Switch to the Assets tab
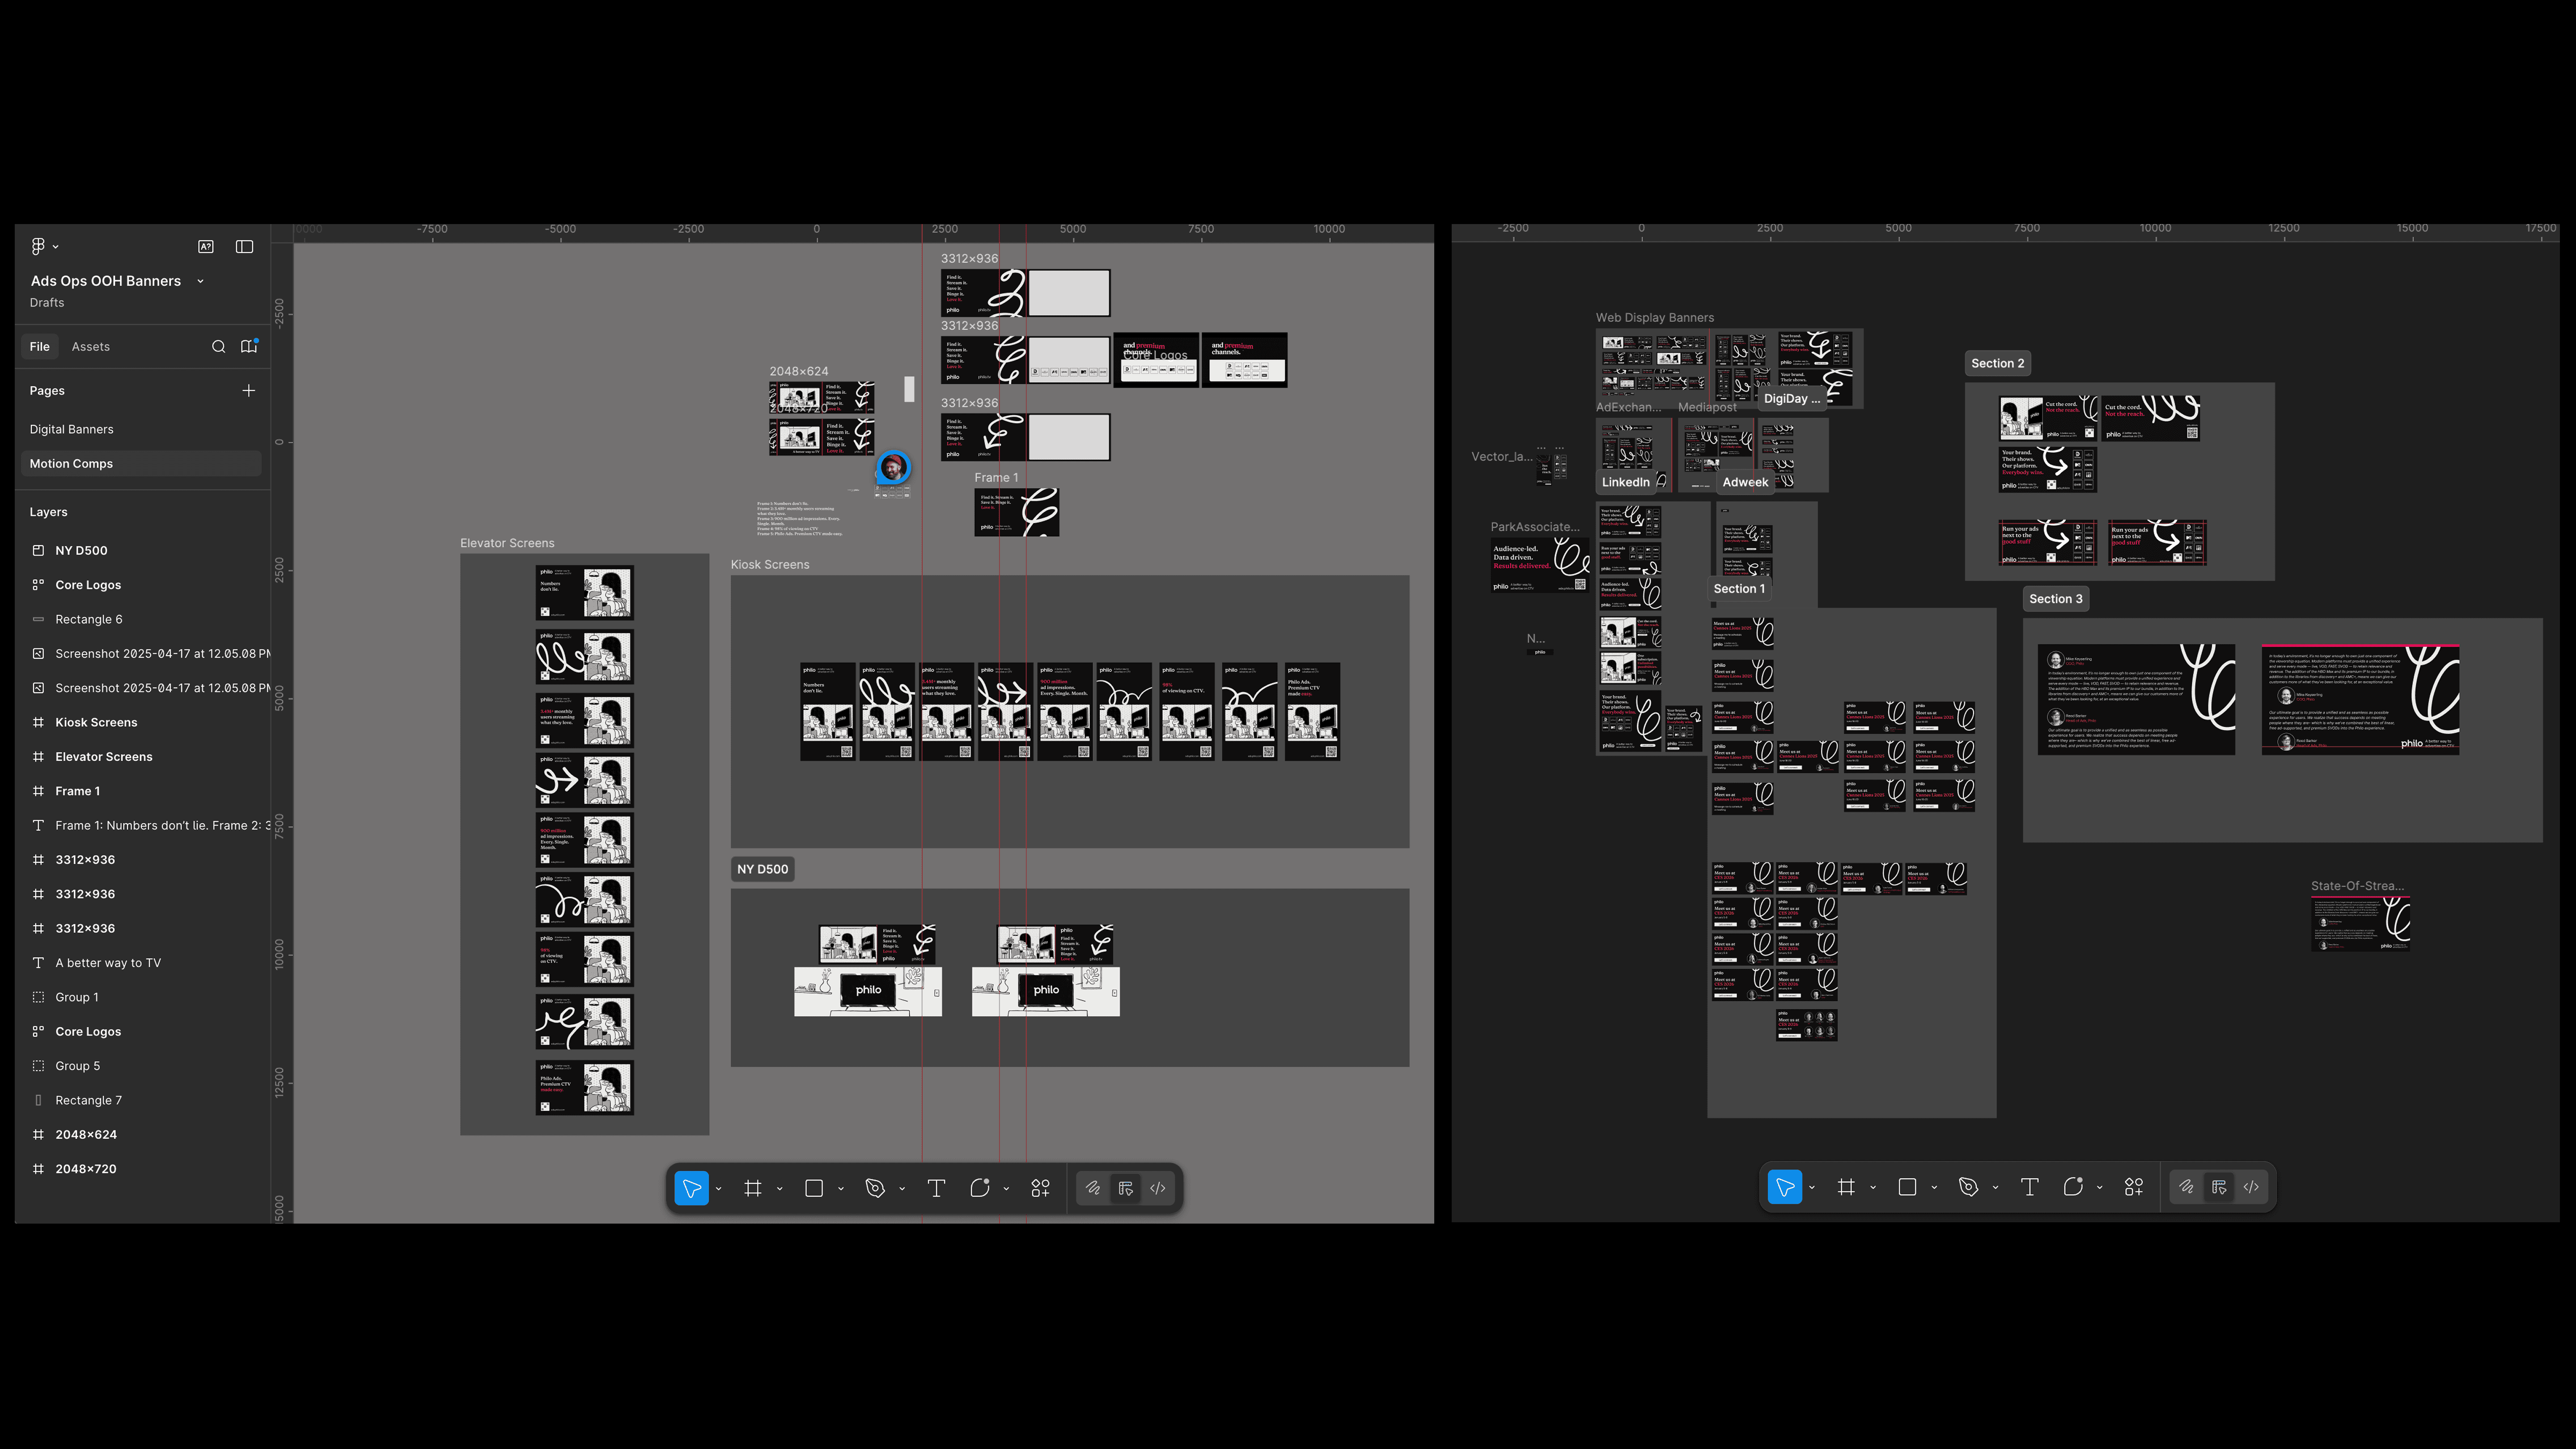The image size is (2576, 1449). tap(90, 347)
